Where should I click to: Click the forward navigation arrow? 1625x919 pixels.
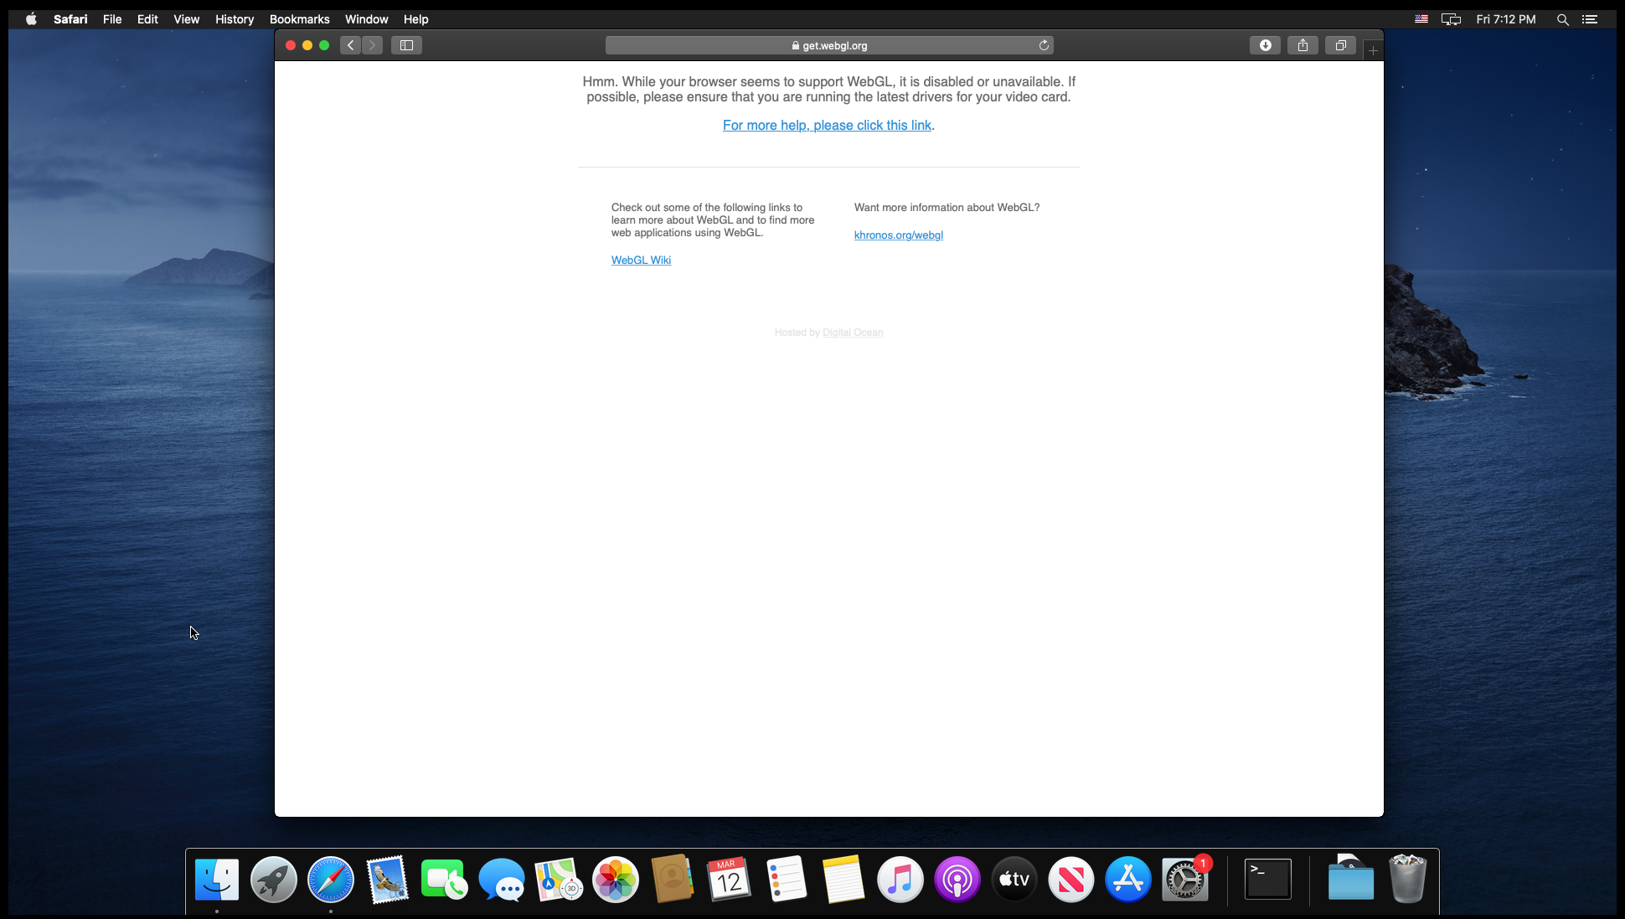tap(373, 45)
